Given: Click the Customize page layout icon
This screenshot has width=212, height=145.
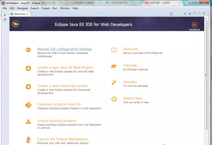Looking at the screenshot, I should click(195, 13).
